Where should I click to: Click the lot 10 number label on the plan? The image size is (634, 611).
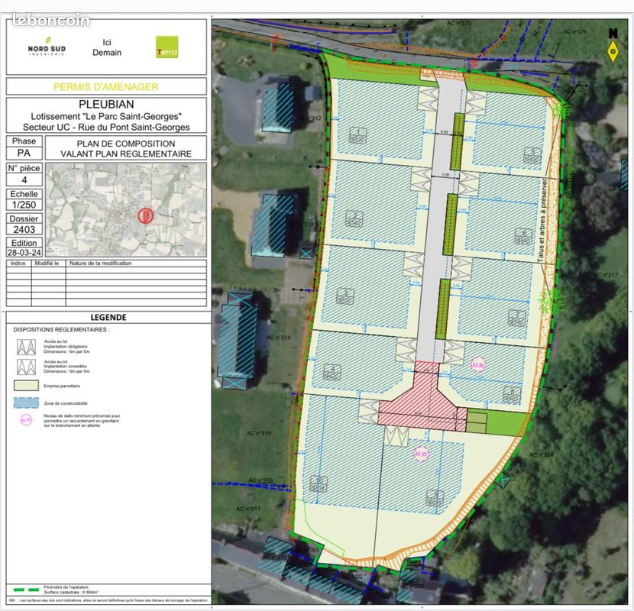pyautogui.click(x=319, y=483)
